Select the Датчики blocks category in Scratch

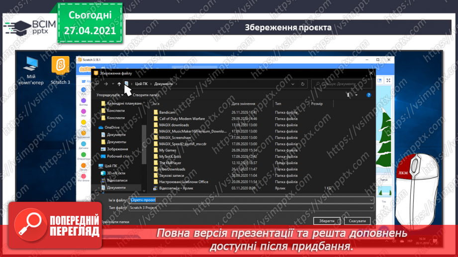(84, 145)
